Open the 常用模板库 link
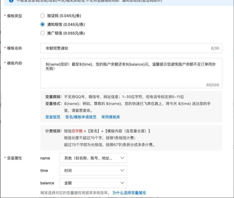The image size is (234, 198). (x=111, y=117)
